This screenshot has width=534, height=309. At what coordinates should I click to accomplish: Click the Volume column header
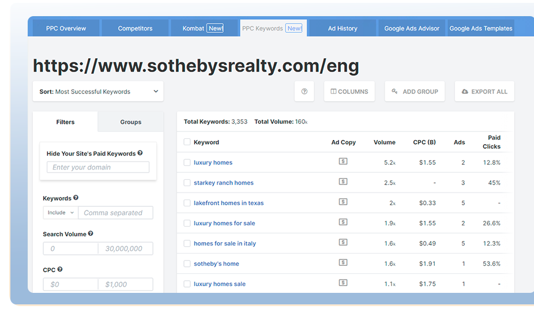(x=385, y=142)
